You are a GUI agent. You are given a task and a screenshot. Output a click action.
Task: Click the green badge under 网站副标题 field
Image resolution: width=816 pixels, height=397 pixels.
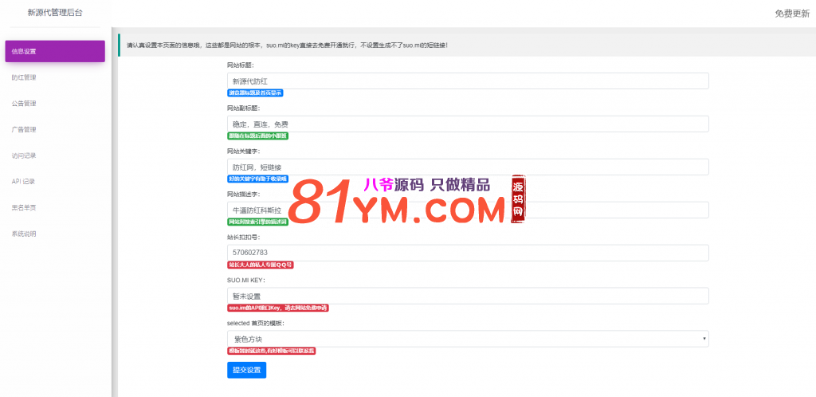[257, 136]
